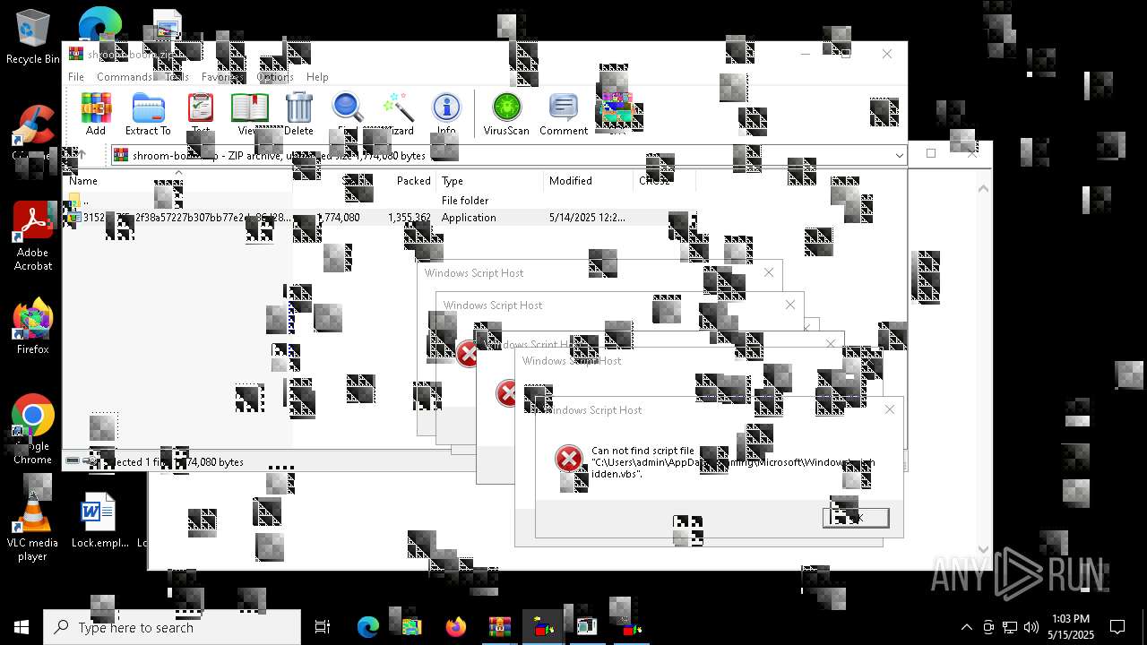Sort file list by Type column
Image resolution: width=1147 pixels, height=645 pixels.
tap(490, 181)
